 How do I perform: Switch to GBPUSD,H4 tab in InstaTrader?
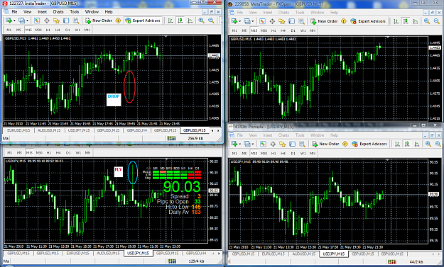pyautogui.click(x=137, y=130)
